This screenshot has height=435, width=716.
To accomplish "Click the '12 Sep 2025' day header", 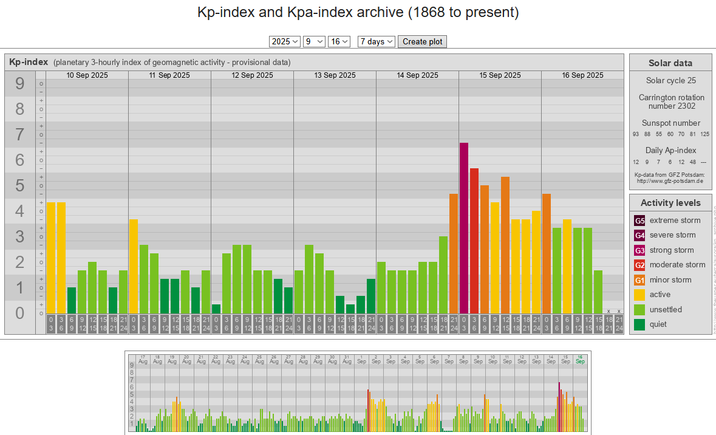I will pos(252,75).
